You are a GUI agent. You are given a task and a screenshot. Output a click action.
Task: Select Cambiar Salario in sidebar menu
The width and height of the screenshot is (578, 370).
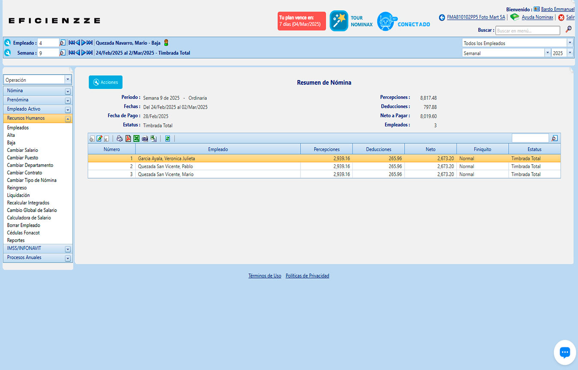click(x=22, y=150)
